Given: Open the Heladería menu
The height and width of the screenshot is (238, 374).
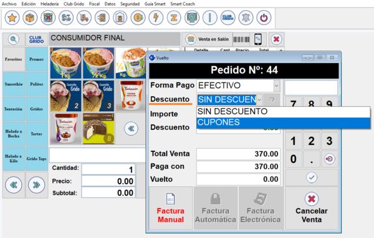Looking at the screenshot, I should pos(49,4).
